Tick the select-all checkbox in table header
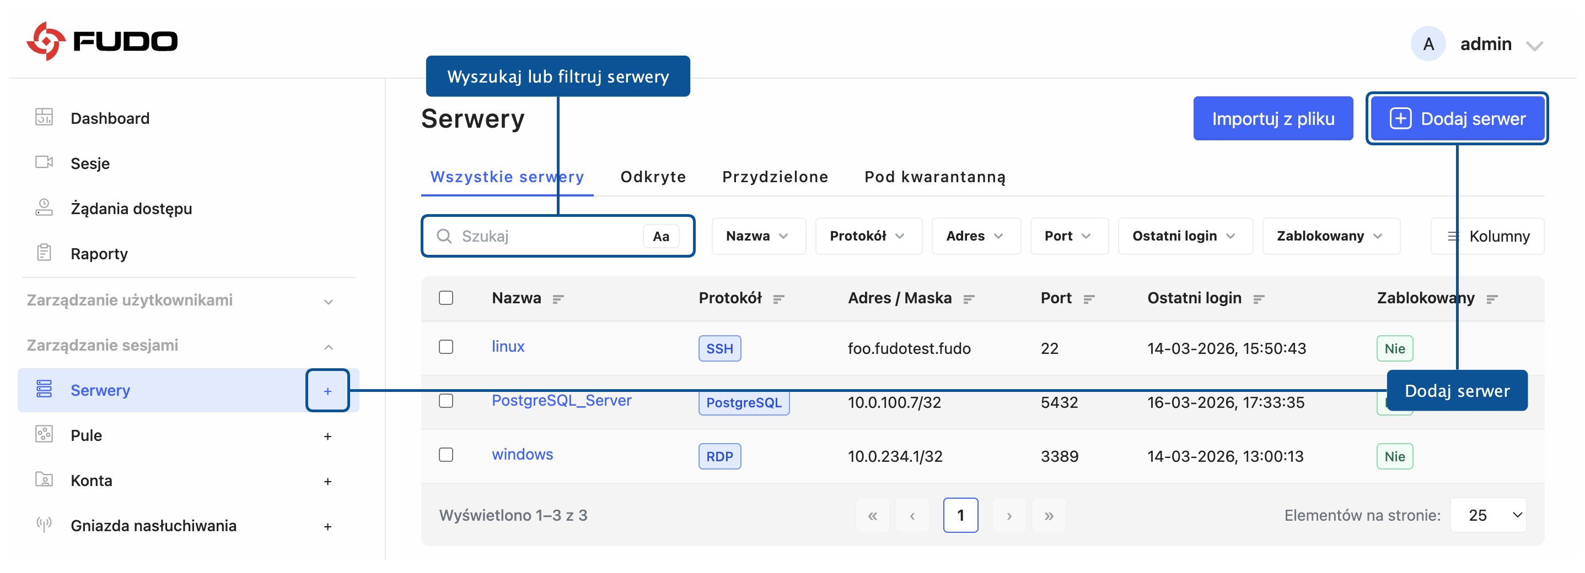Image resolution: width=1585 pixels, height=573 pixels. coord(446,298)
